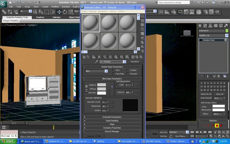Open the Modify command panel tab
This screenshot has width=230, height=144.
[x=205, y=26]
